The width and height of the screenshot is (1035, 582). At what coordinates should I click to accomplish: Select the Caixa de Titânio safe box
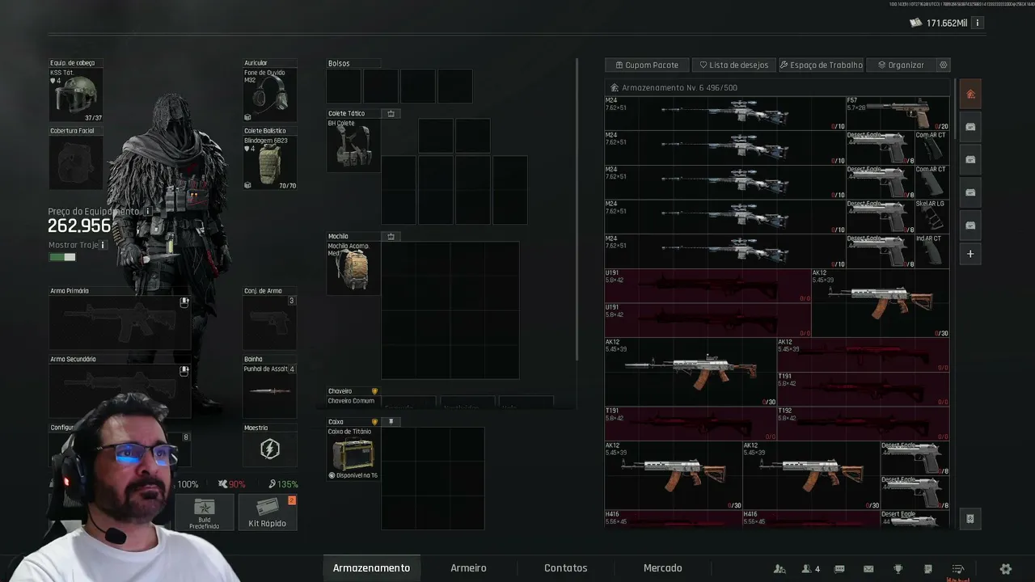click(353, 453)
